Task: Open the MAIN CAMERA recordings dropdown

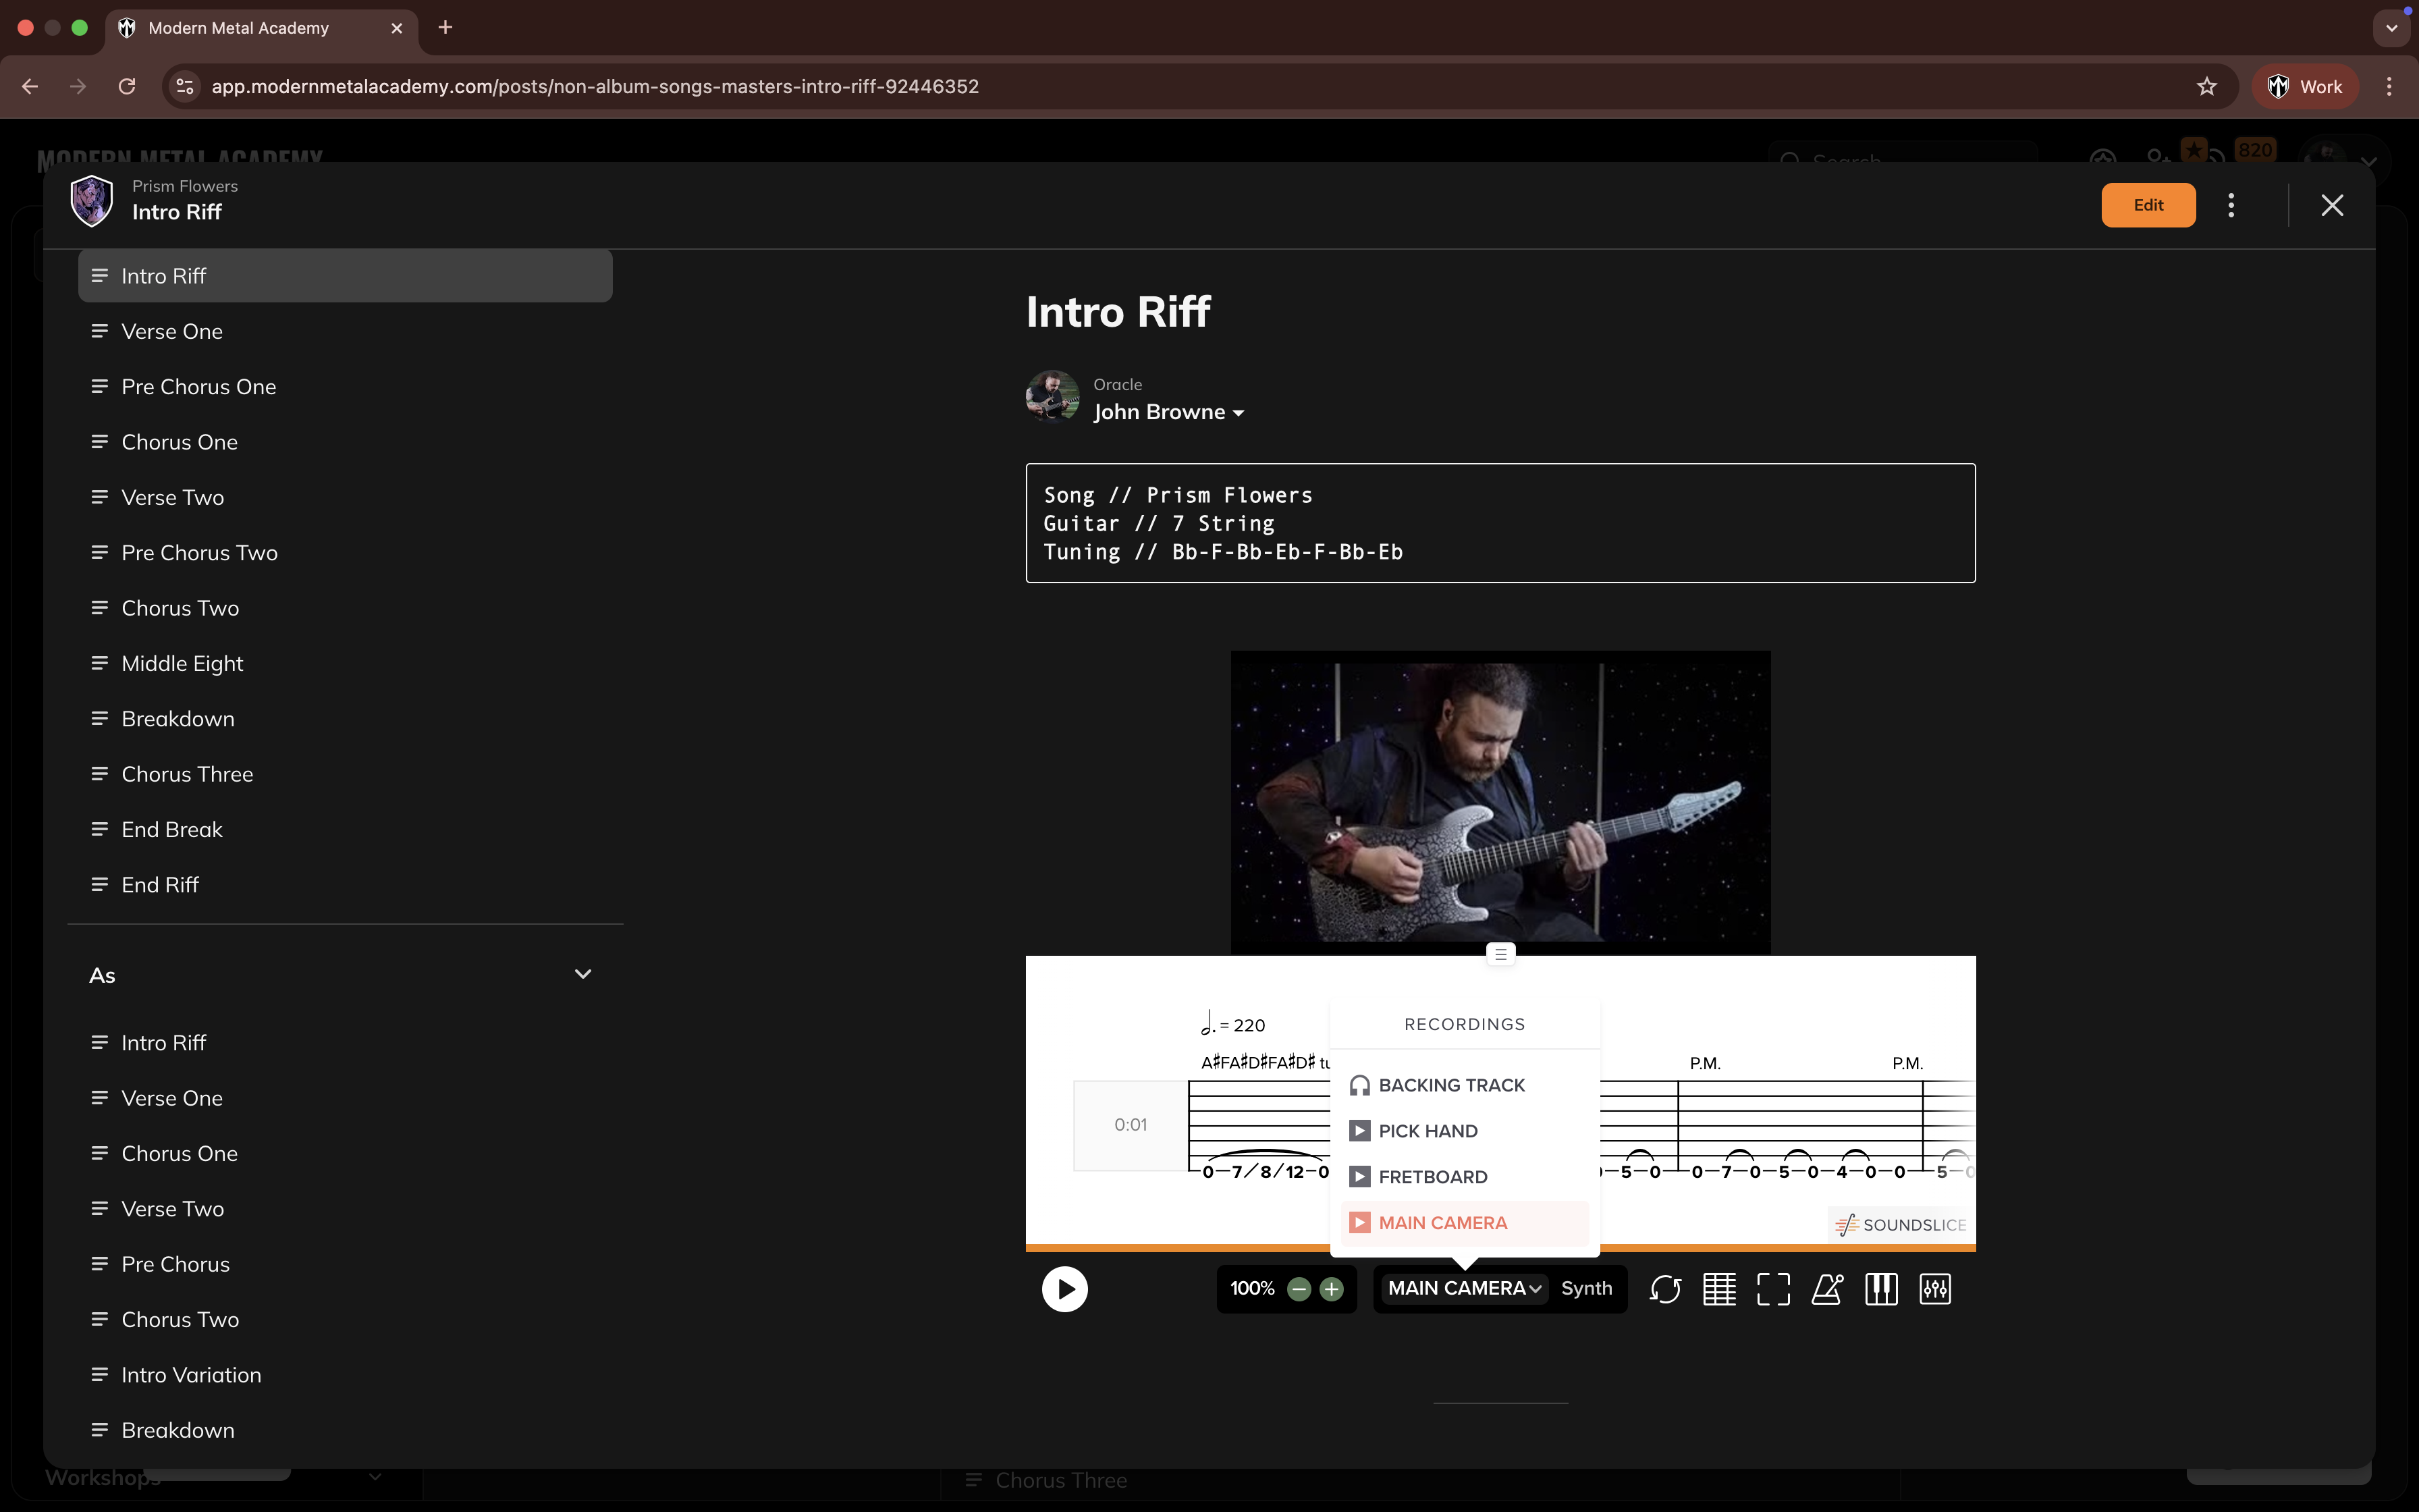Action: point(1463,1288)
